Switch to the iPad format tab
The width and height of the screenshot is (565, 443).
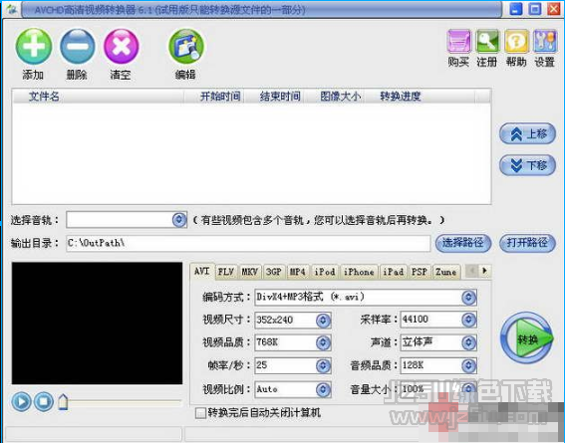tap(394, 272)
